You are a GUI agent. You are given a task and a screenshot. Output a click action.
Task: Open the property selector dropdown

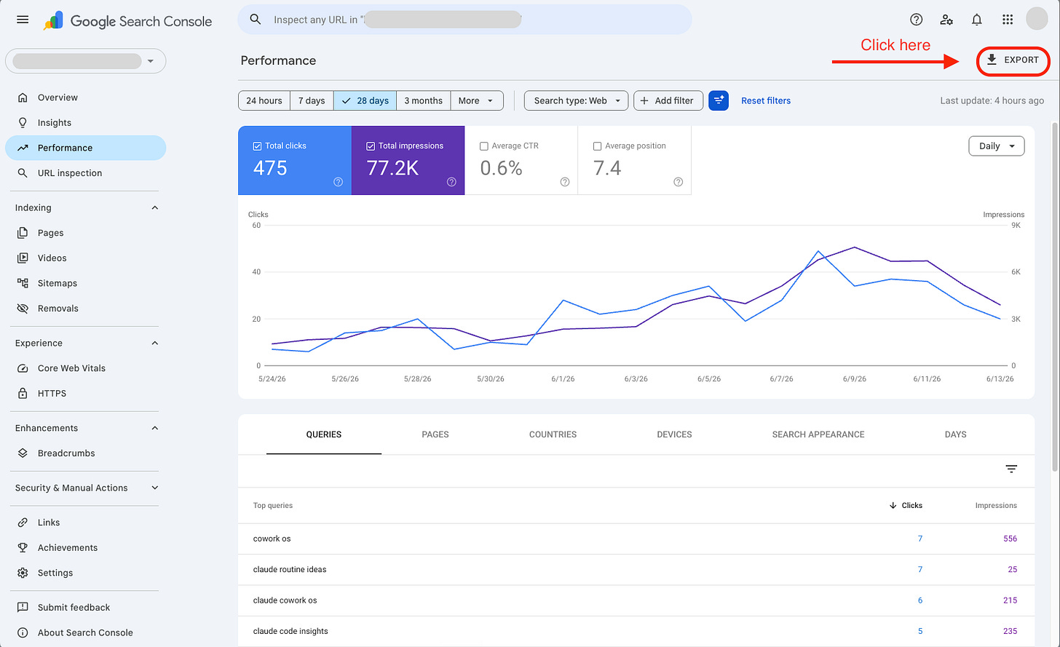coord(86,61)
